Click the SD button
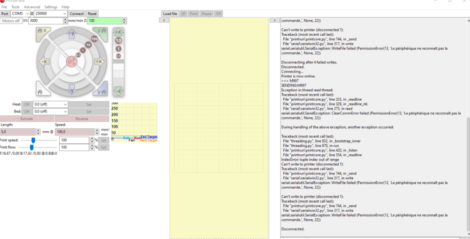This screenshot has width=470, height=239. point(183,14)
